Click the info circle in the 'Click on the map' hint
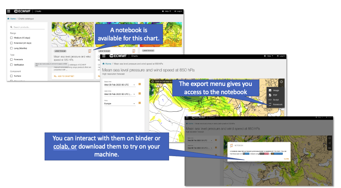The width and height of the screenshot is (341, 188). click(x=153, y=81)
